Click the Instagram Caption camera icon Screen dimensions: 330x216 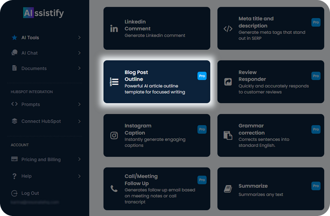click(x=114, y=135)
